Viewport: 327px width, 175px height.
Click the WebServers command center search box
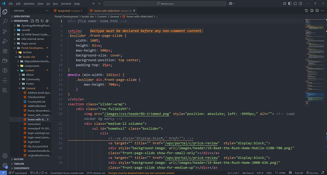165,4
